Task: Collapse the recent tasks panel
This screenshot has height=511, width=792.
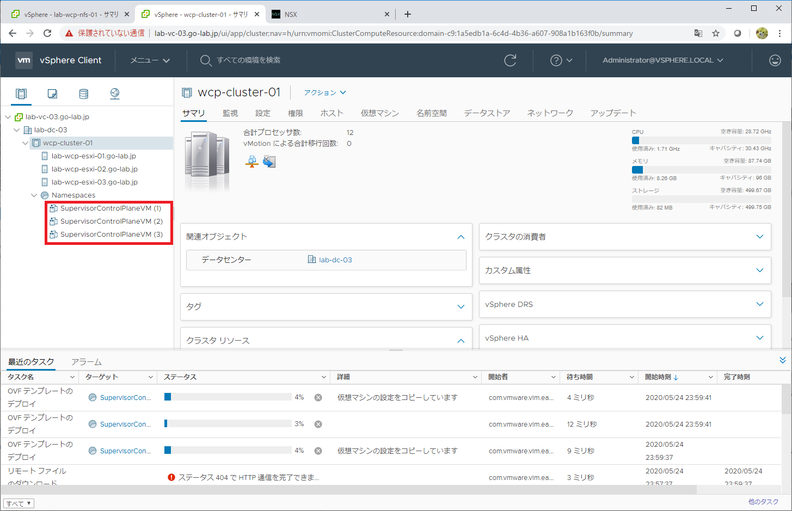Action: point(782,360)
